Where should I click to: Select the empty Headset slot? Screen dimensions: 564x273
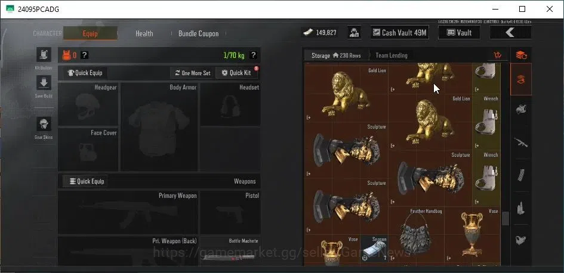coord(230,104)
